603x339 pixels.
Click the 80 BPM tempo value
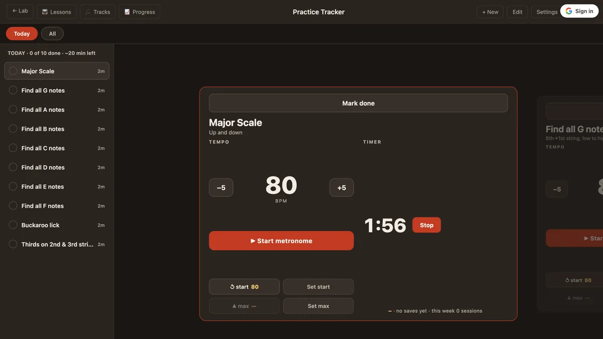(x=281, y=186)
